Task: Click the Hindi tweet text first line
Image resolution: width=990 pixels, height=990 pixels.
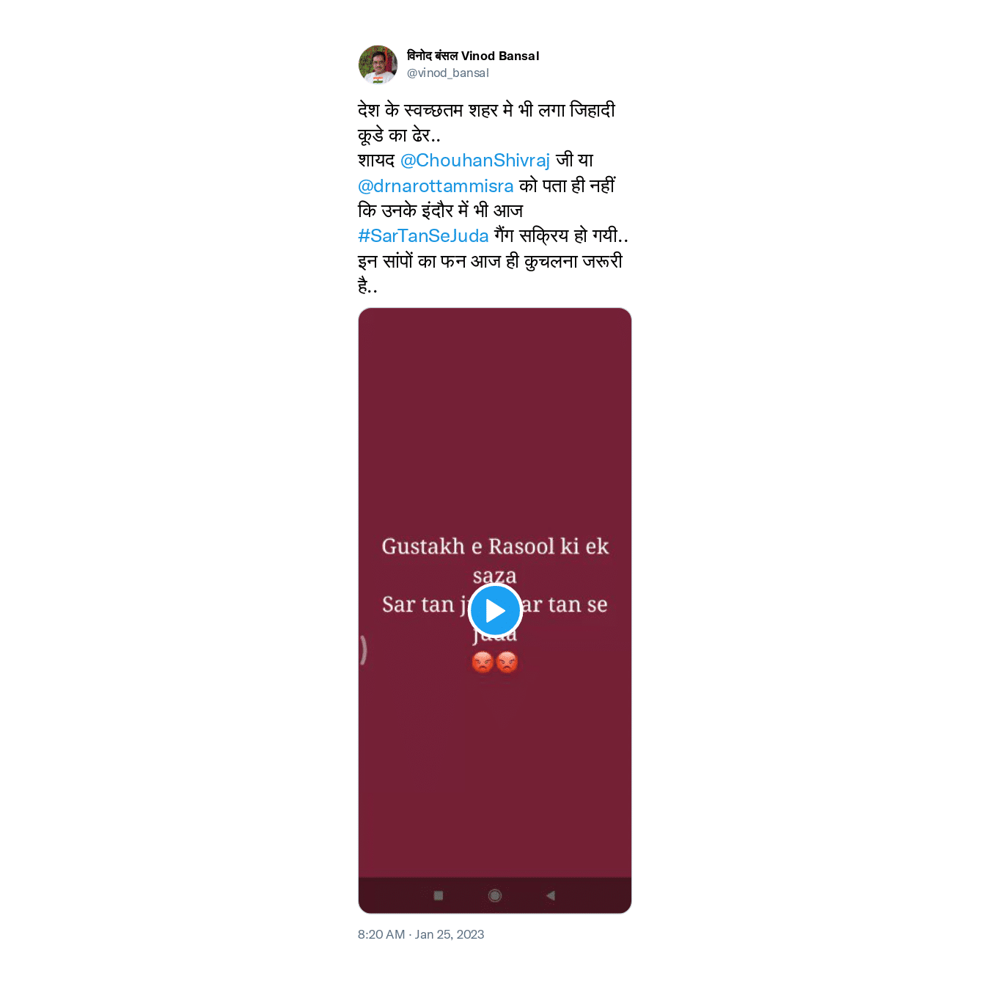Action: click(486, 110)
